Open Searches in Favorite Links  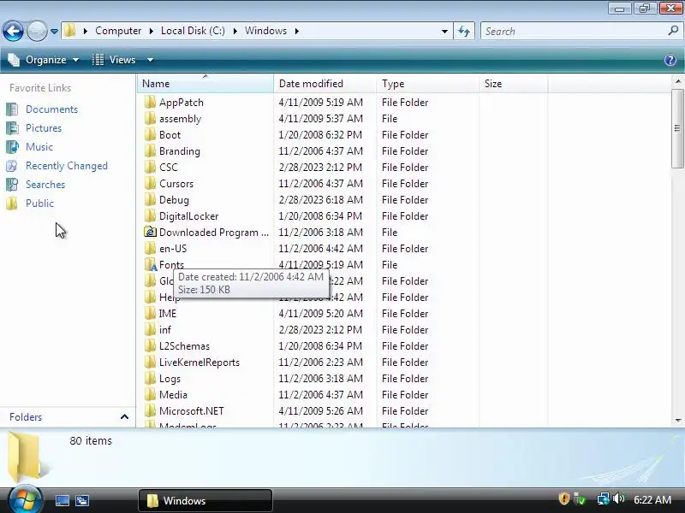[x=45, y=185]
